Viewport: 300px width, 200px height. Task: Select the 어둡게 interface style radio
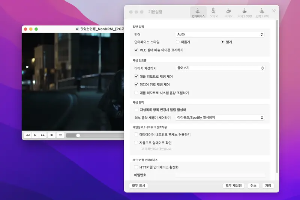click(x=178, y=42)
